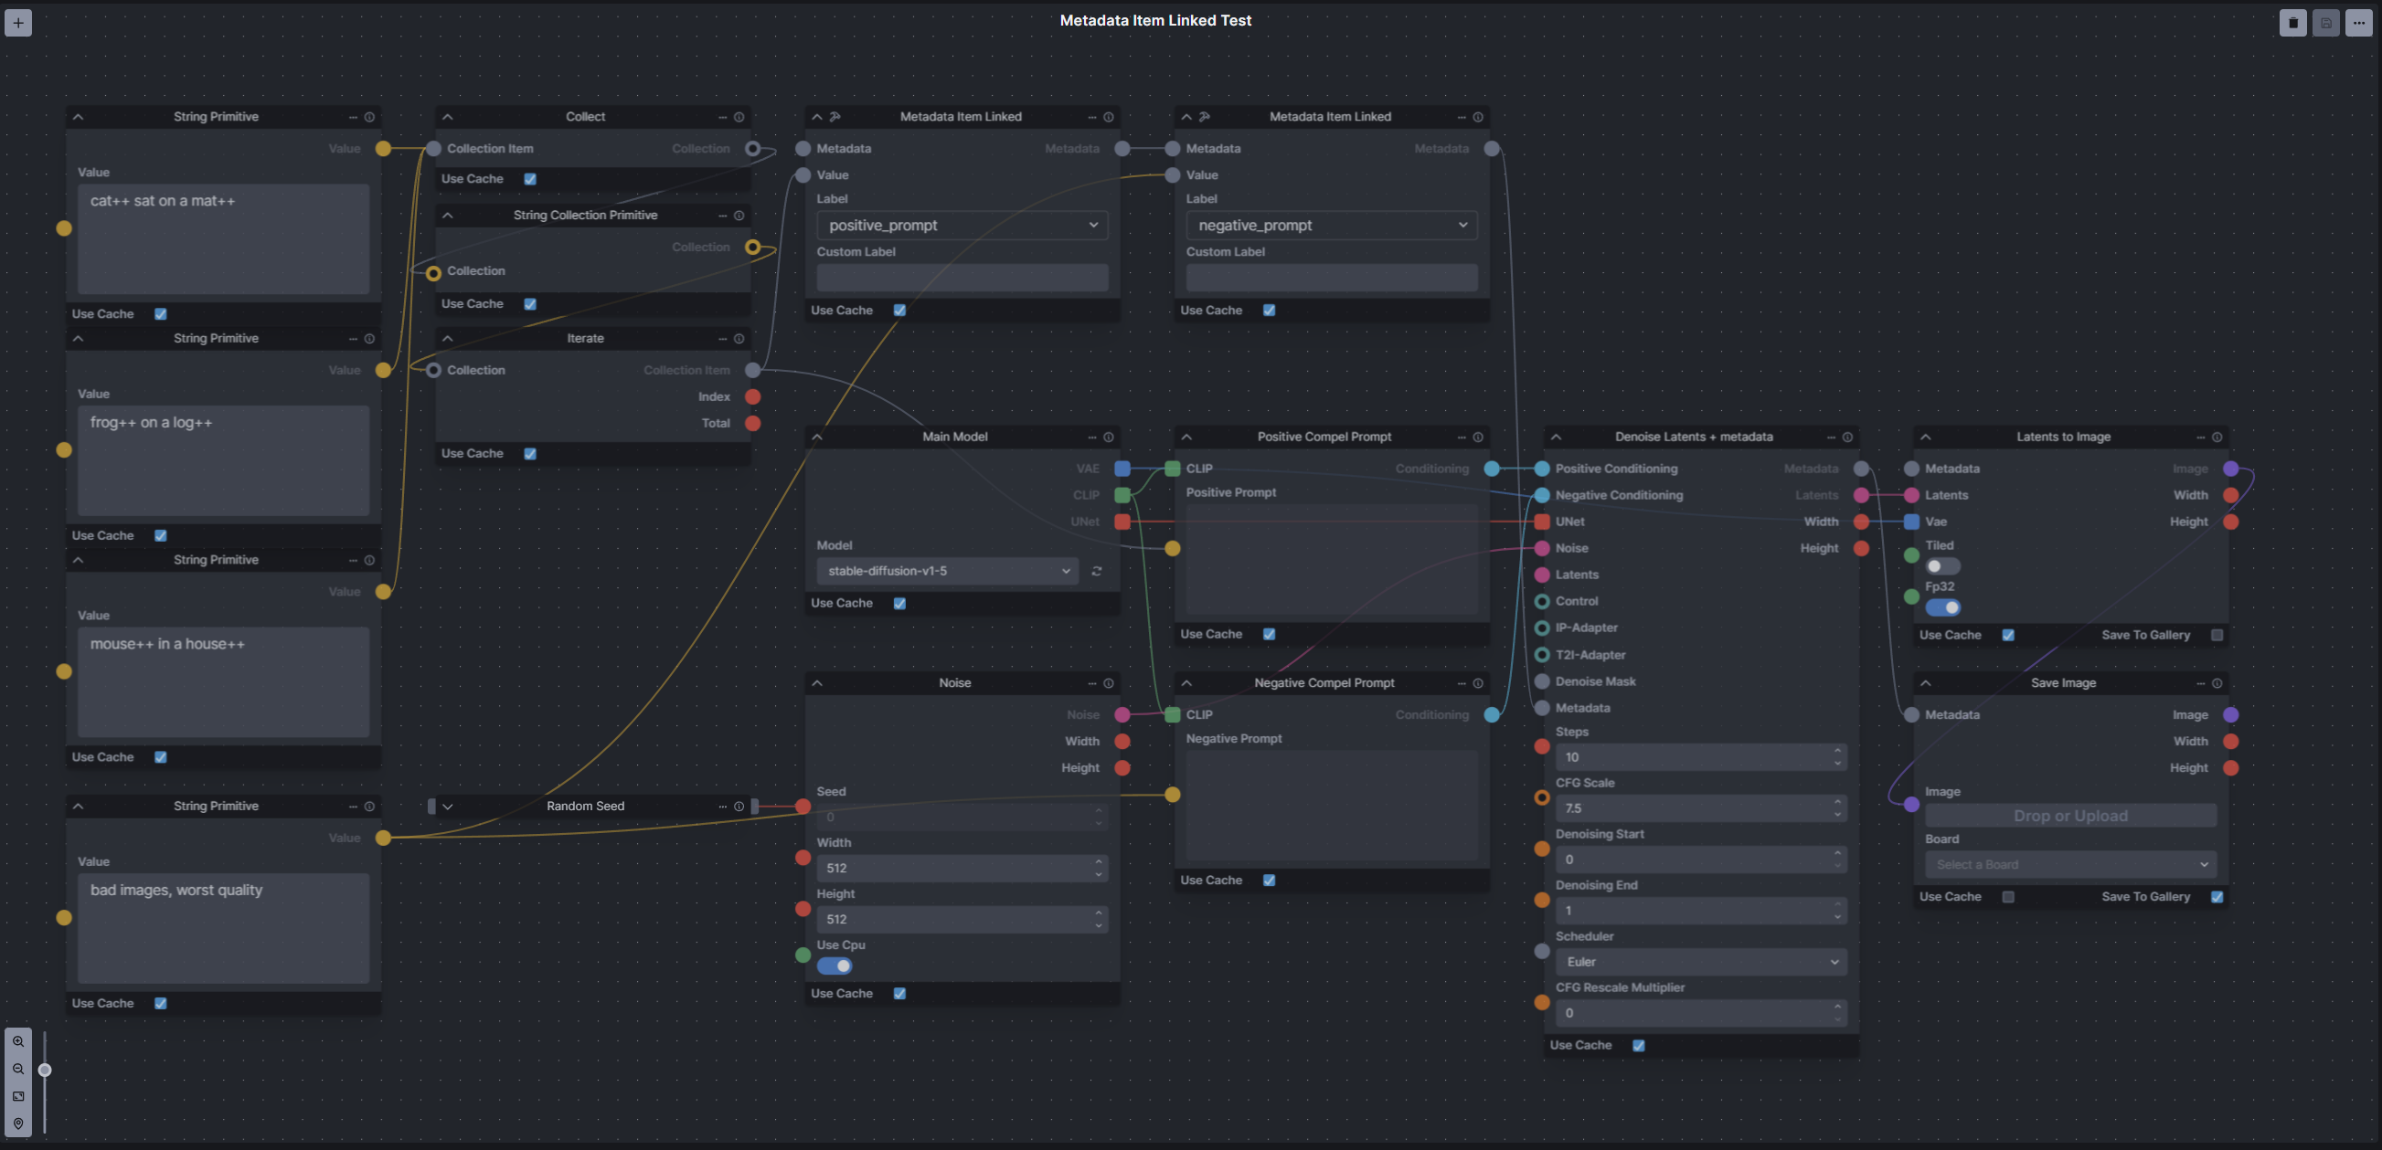Click the add node plus button

[18, 23]
